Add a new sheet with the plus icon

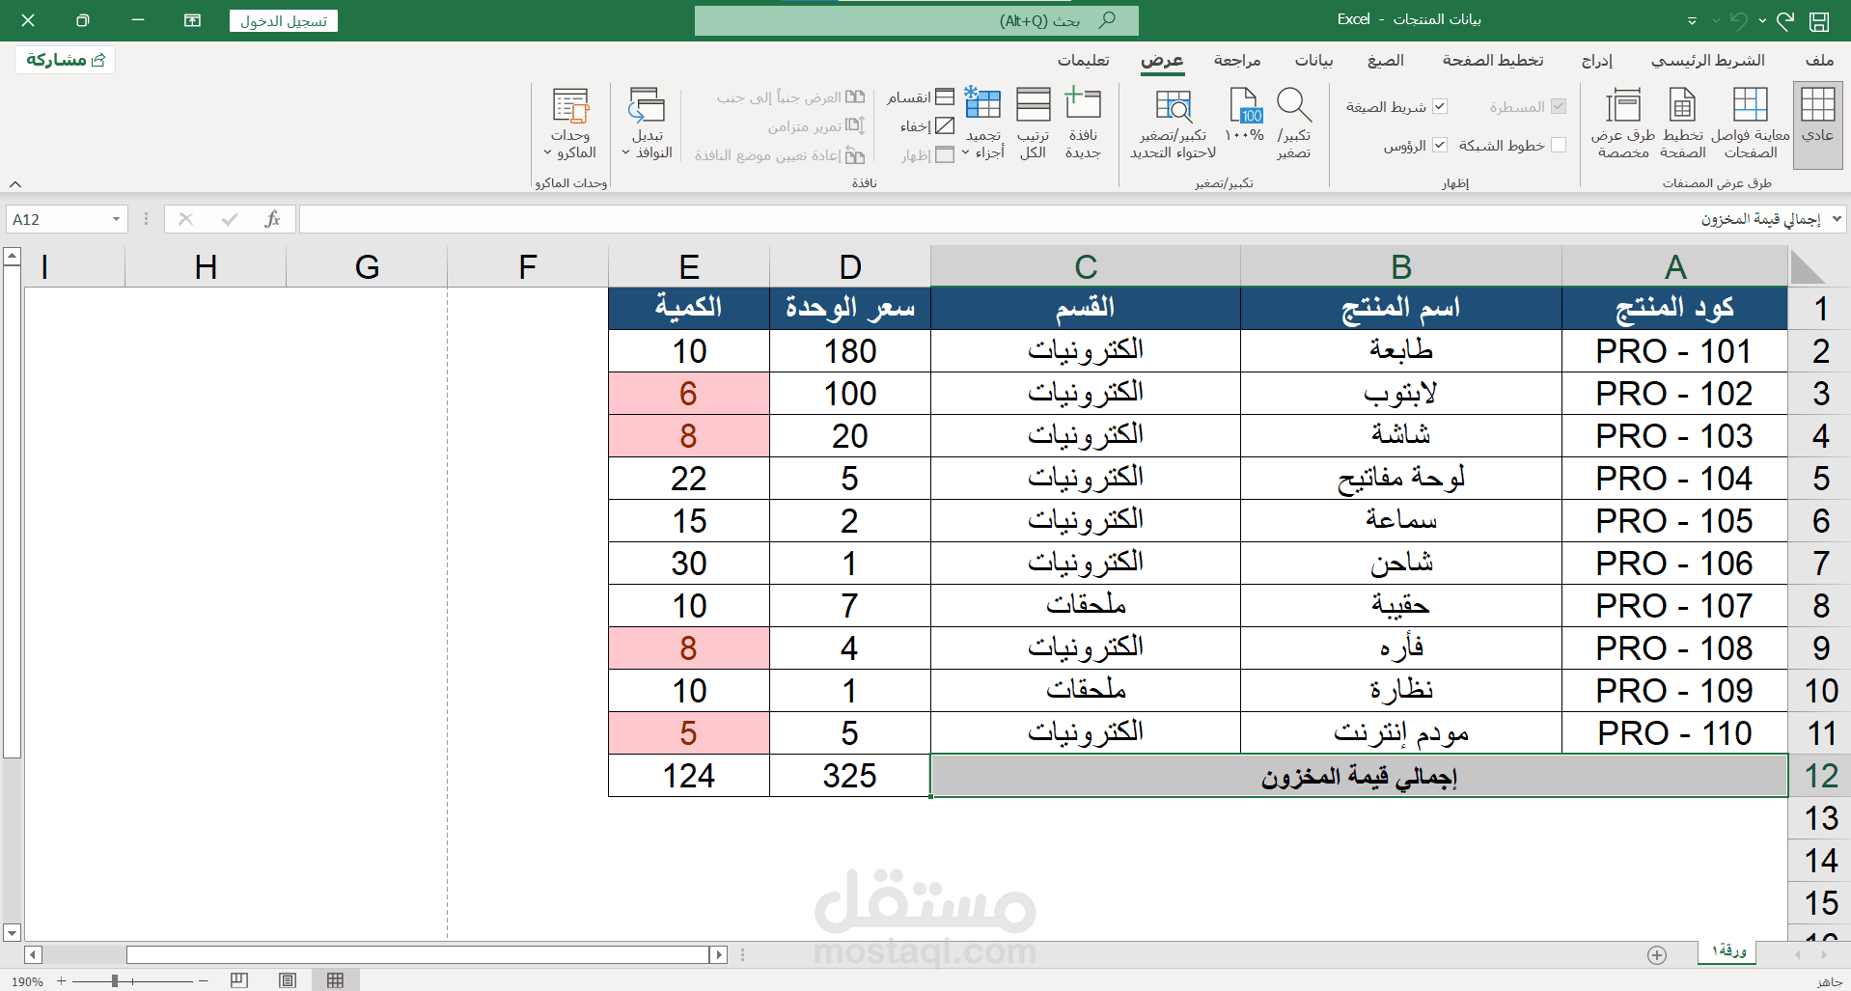1657,955
